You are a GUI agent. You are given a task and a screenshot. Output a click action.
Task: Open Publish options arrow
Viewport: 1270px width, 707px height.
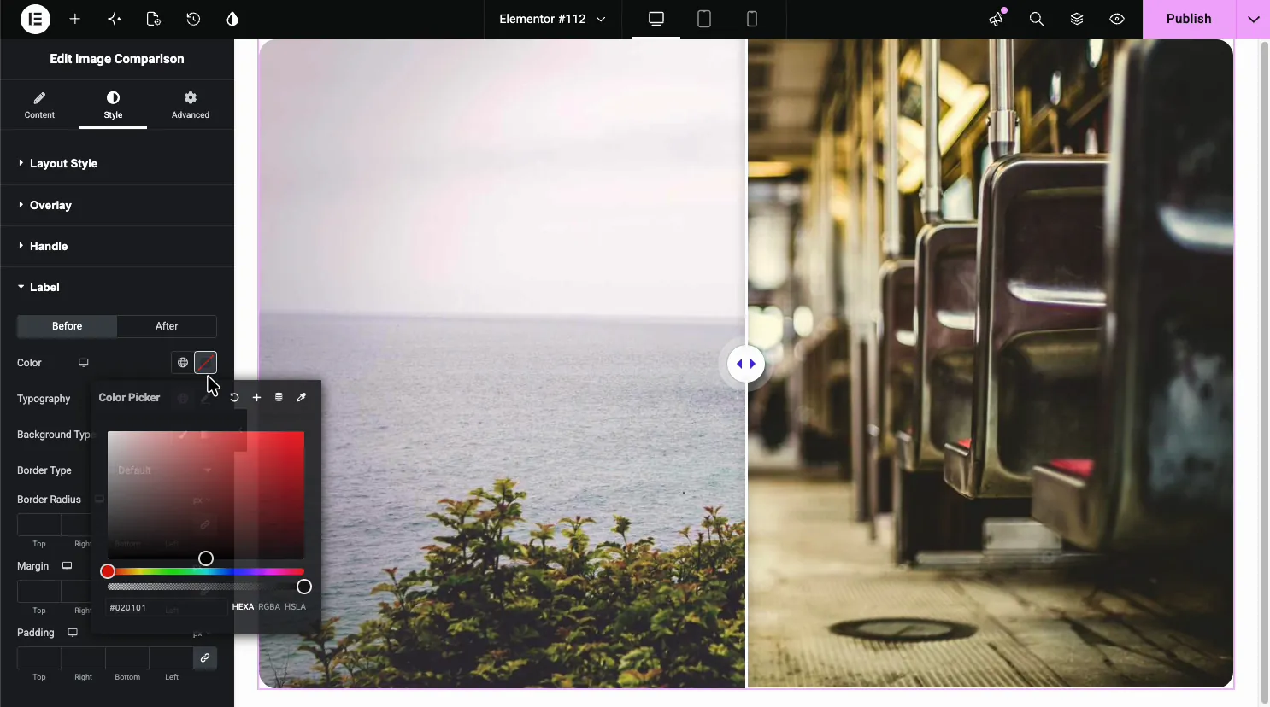tap(1253, 19)
